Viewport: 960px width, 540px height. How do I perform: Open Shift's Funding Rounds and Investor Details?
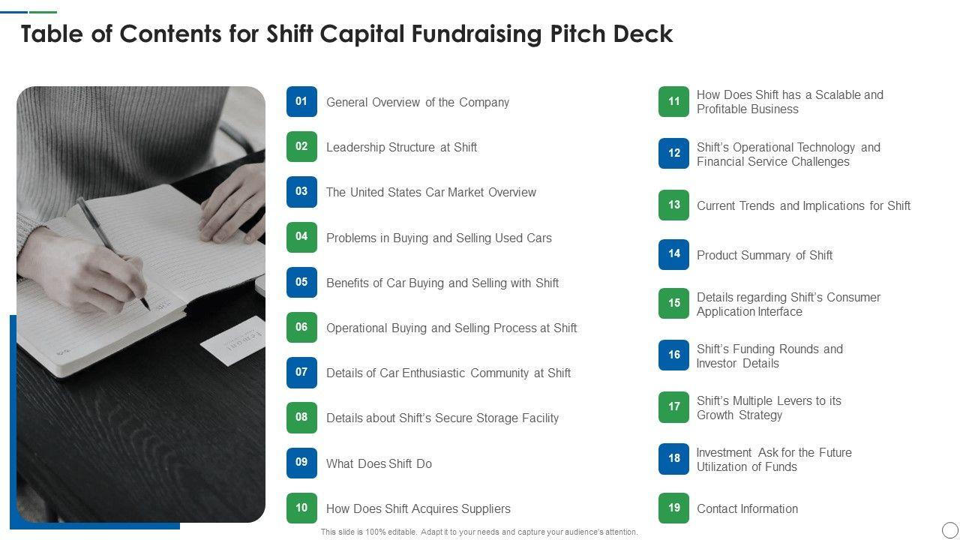click(x=769, y=356)
